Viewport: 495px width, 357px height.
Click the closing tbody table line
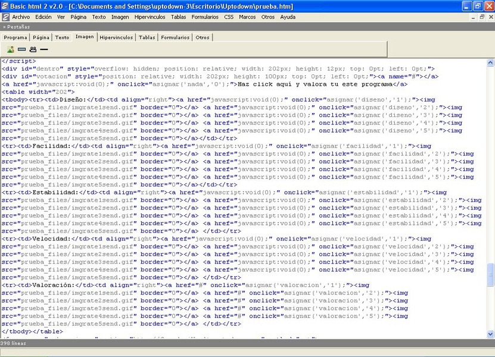32,331
